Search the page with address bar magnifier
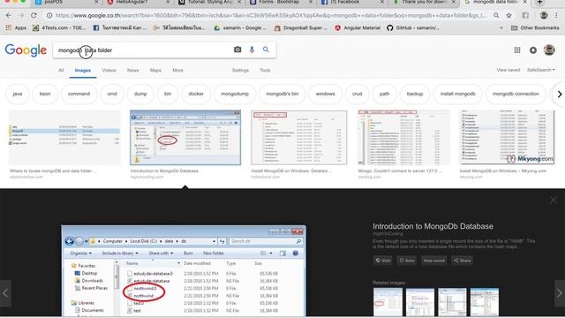Viewport: 565px width, 318px height. click(496, 16)
